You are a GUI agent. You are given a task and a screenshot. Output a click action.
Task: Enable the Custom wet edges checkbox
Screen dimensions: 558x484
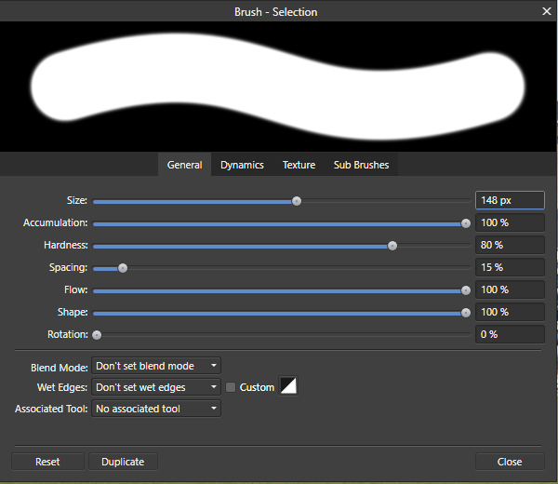click(x=231, y=387)
